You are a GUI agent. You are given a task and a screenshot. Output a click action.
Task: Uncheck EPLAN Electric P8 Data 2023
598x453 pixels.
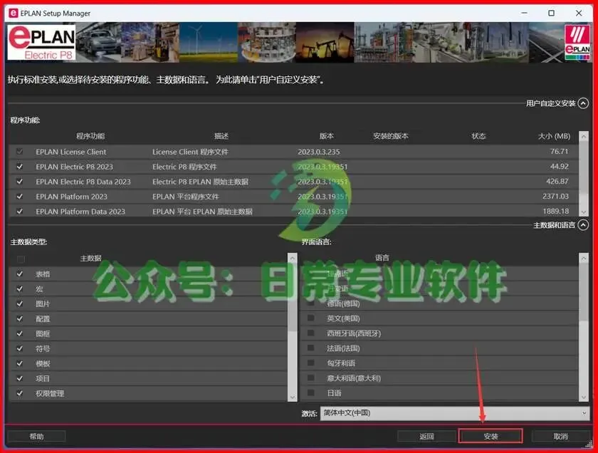[x=19, y=182]
